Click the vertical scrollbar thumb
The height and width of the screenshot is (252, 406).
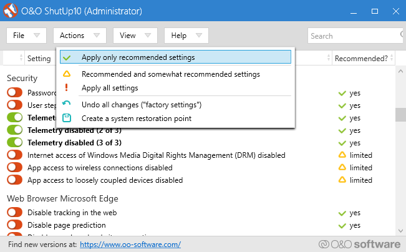[400, 115]
